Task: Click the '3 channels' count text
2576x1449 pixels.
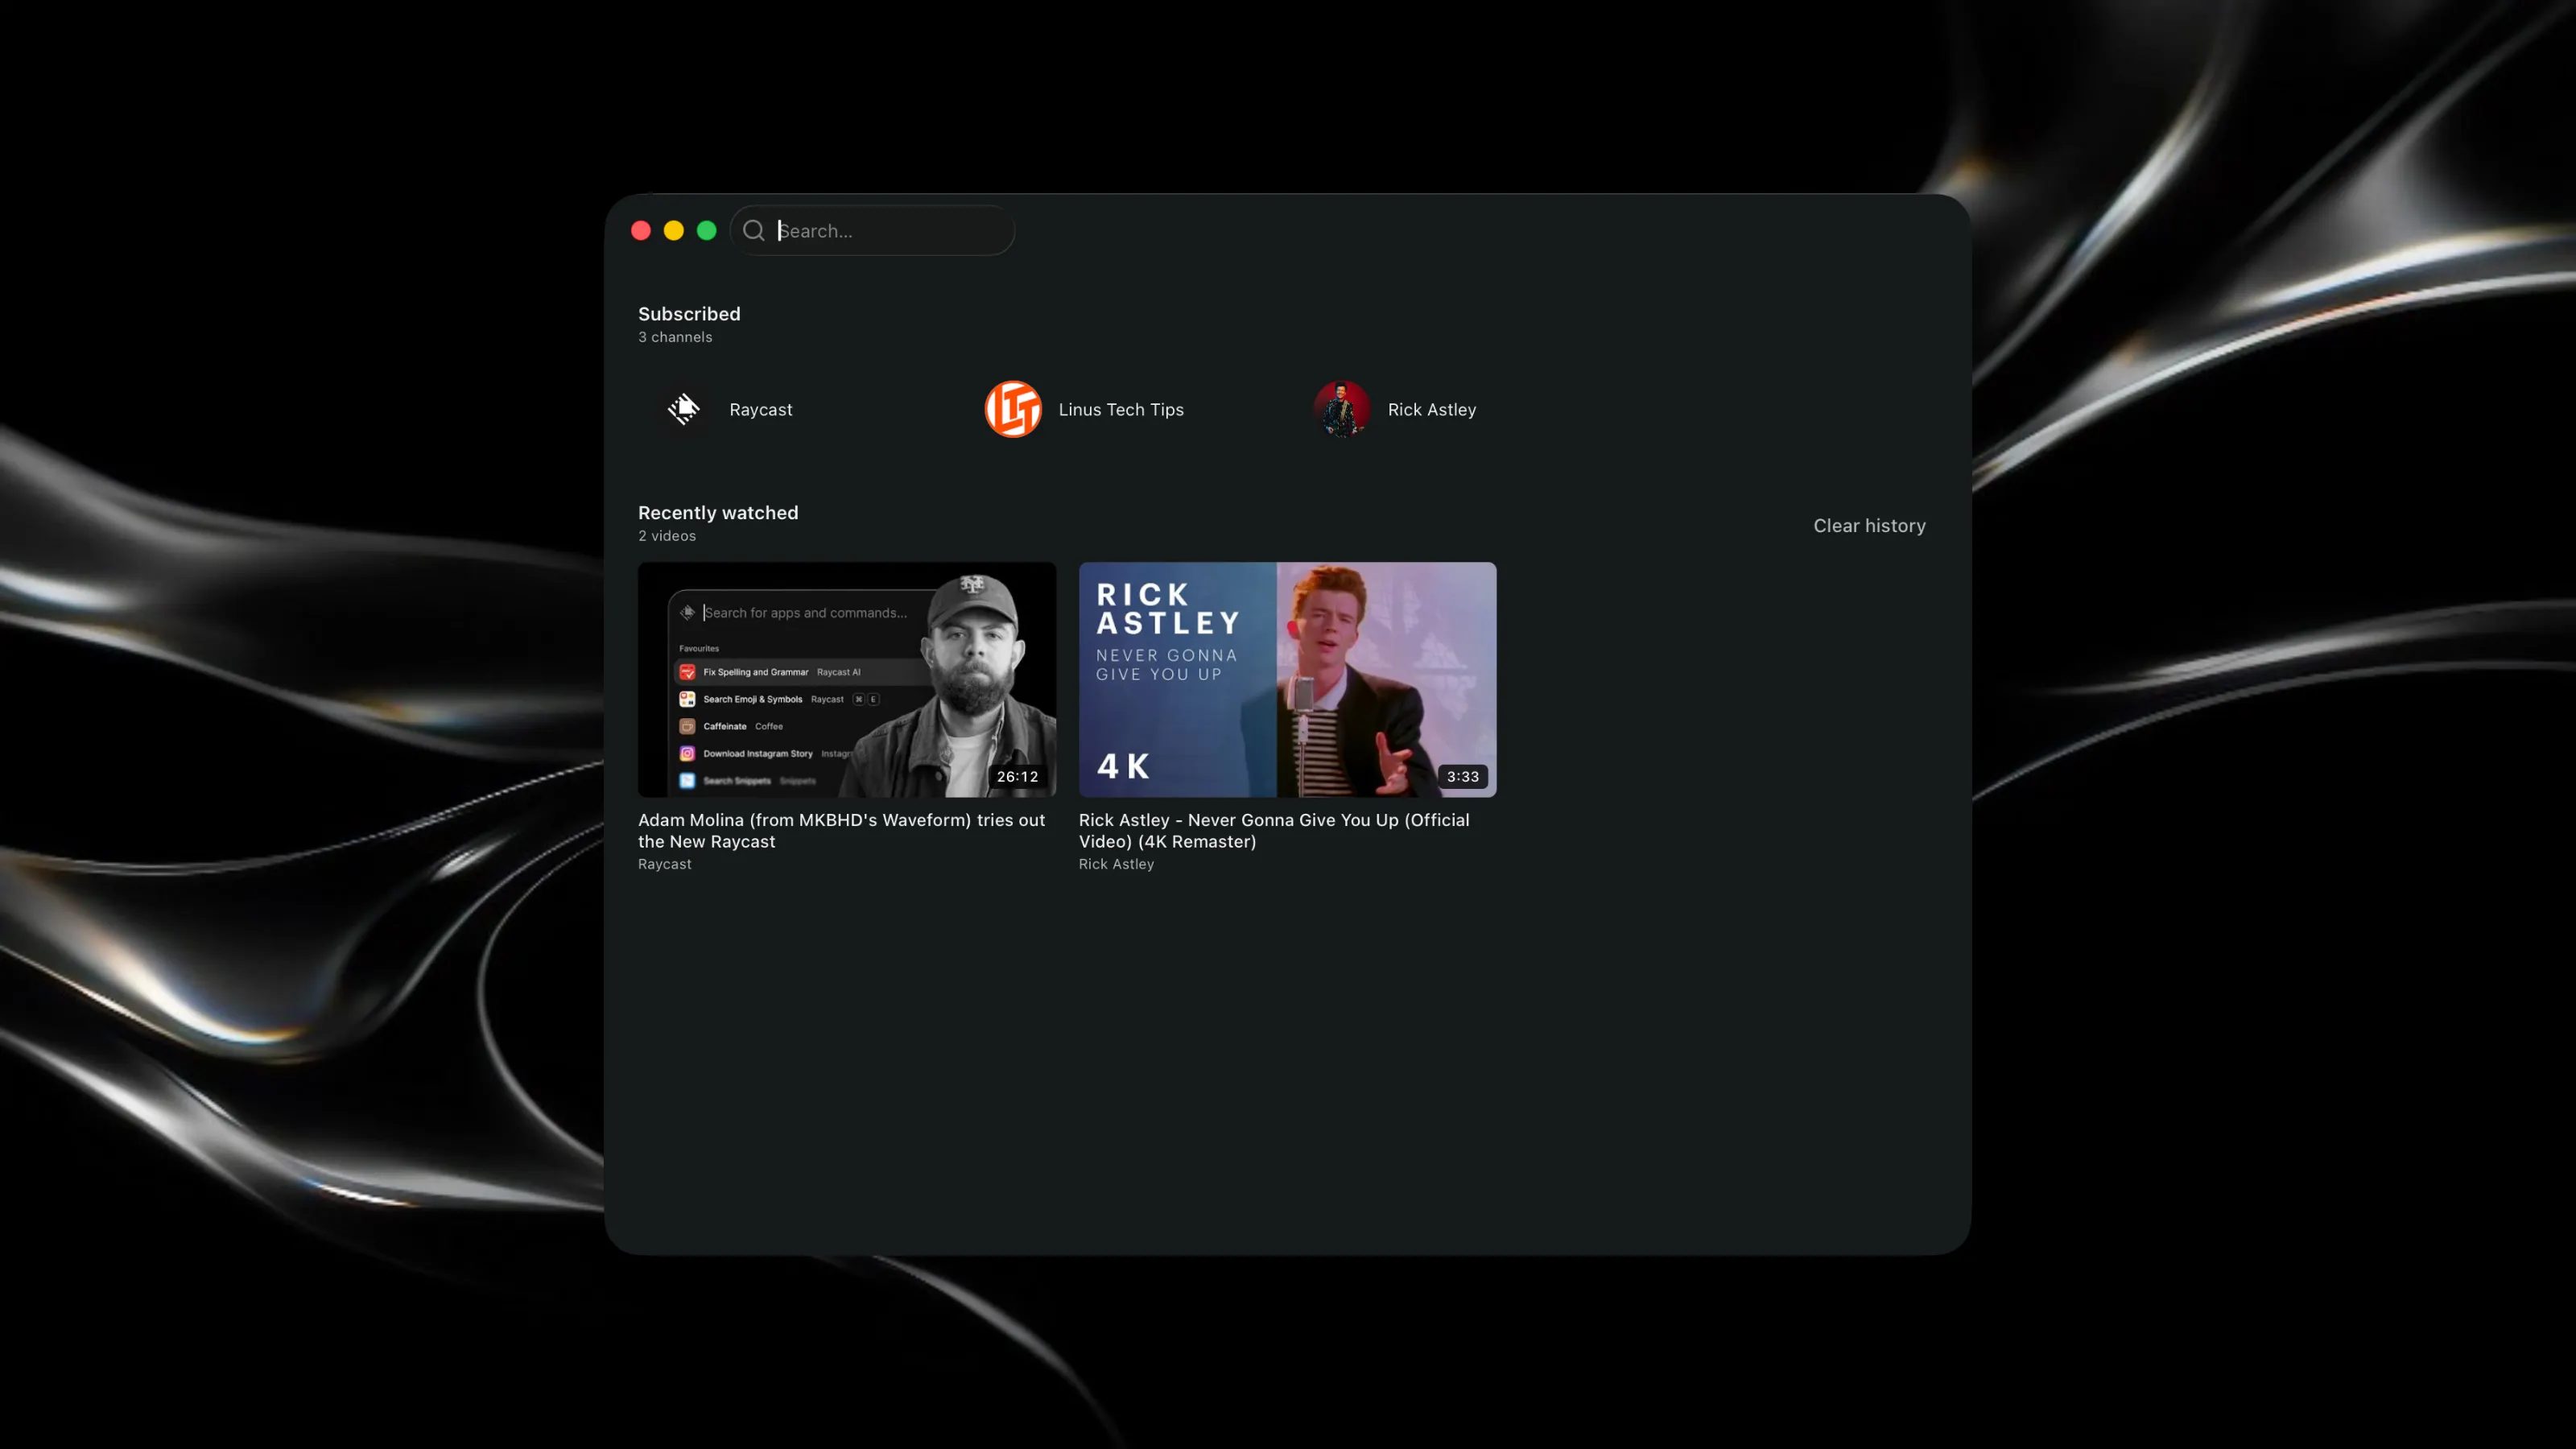Action: (675, 337)
